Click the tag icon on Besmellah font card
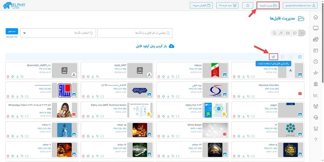The image size is (324, 162). 22,76
